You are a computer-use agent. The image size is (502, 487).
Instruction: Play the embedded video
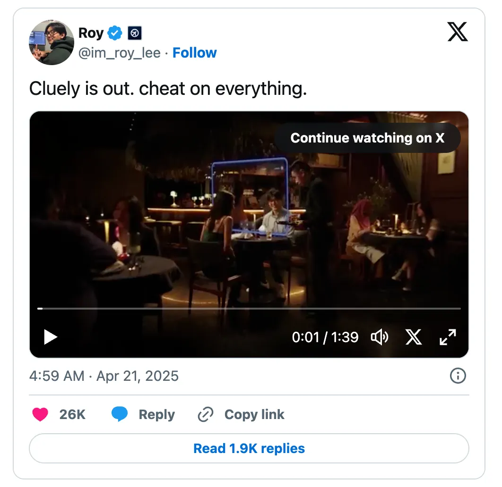point(50,337)
